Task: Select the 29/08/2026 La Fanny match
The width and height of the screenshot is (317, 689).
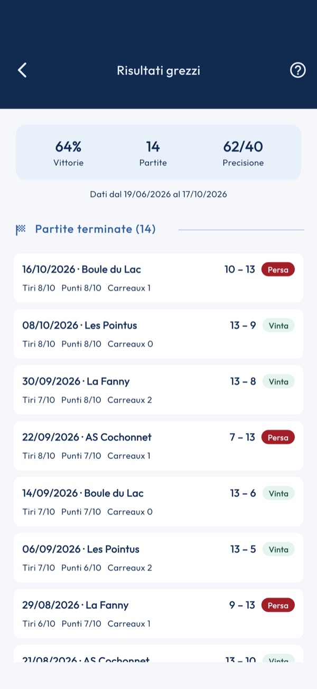Action: pyautogui.click(x=158, y=614)
